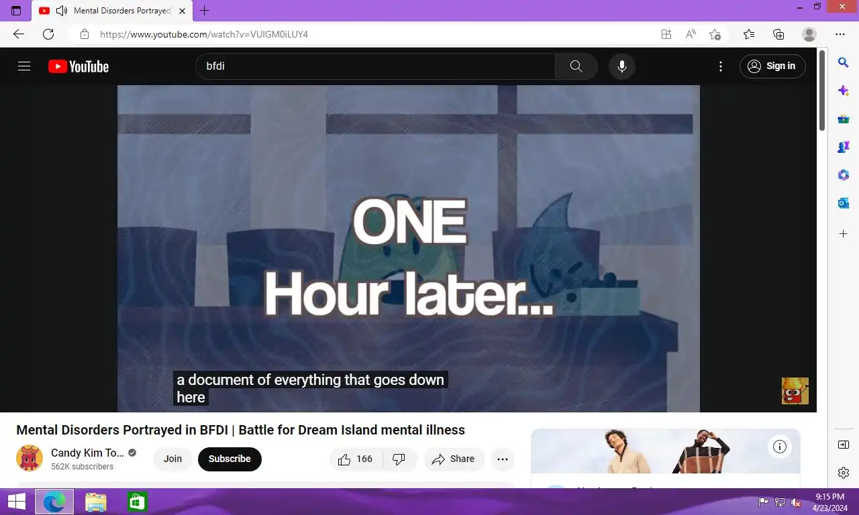Click the video player to pause
Viewport: 859px width, 515px height.
pos(408,248)
